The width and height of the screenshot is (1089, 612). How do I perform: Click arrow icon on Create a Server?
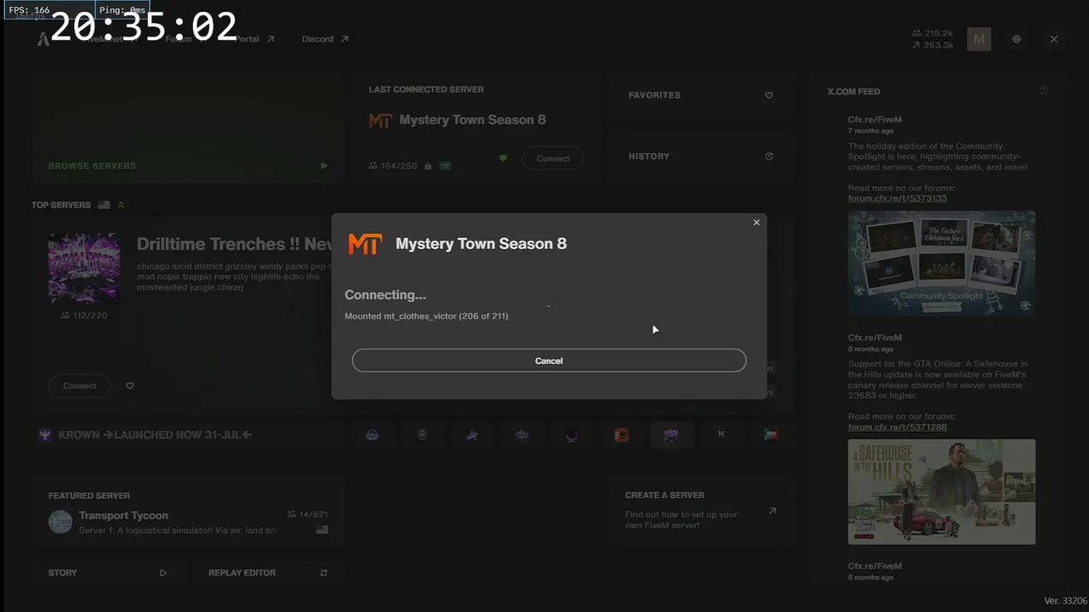[772, 511]
